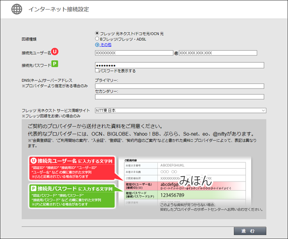Click the globe icon in the header
This screenshot has width=288, height=239.
(x=16, y=10)
